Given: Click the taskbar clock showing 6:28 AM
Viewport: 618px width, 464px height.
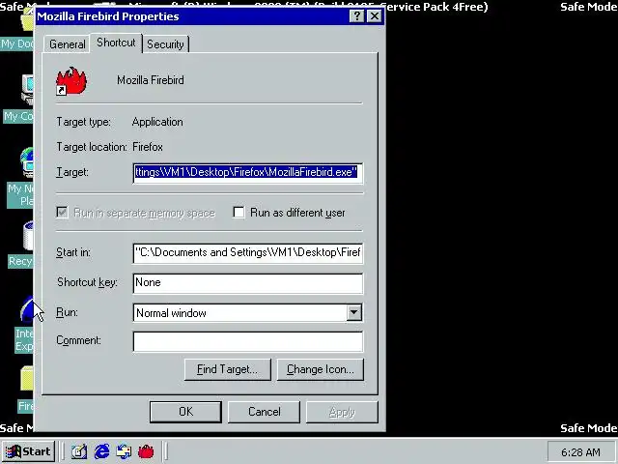Looking at the screenshot, I should (580, 452).
